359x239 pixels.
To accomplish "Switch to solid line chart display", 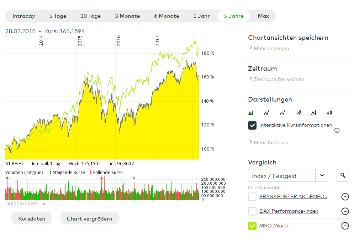I will (x=266, y=113).
